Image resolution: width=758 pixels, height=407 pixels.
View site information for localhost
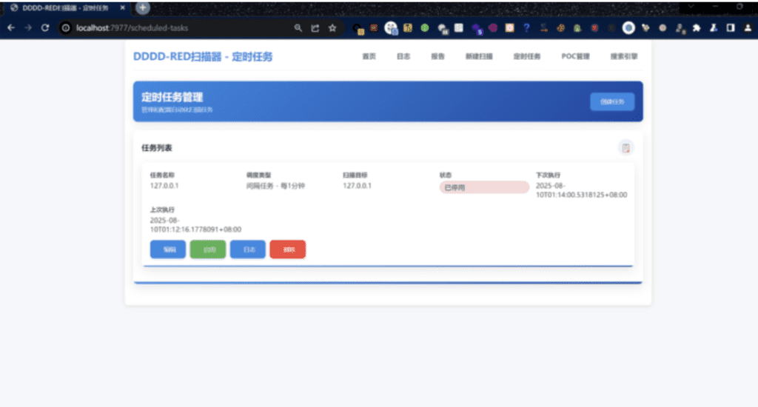pos(66,28)
